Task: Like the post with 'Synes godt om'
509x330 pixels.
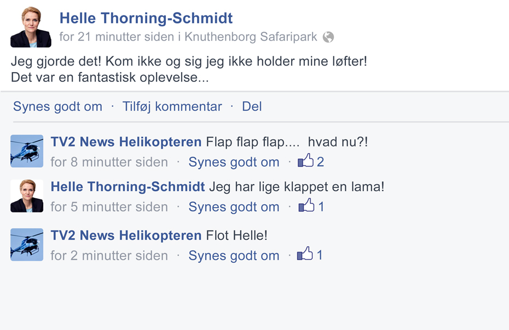Action: 57,107
